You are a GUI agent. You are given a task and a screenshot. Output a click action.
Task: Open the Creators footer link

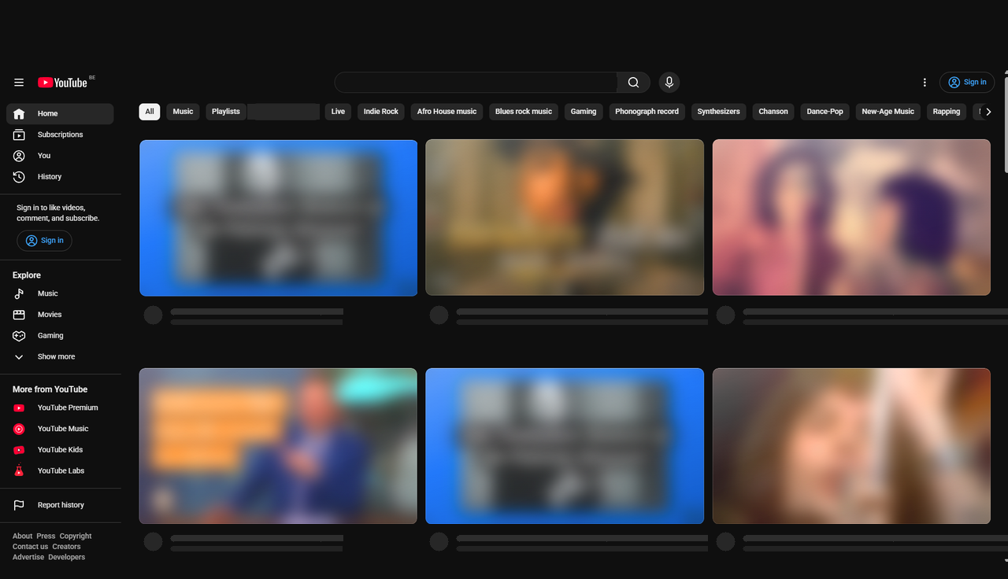[x=67, y=547]
